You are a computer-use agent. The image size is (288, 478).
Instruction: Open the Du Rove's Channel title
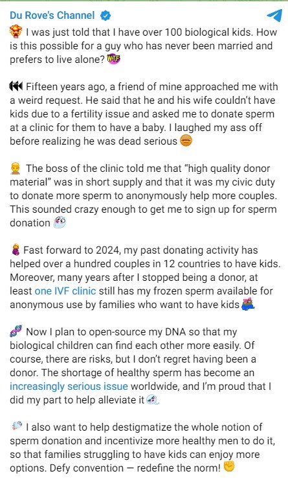point(52,16)
